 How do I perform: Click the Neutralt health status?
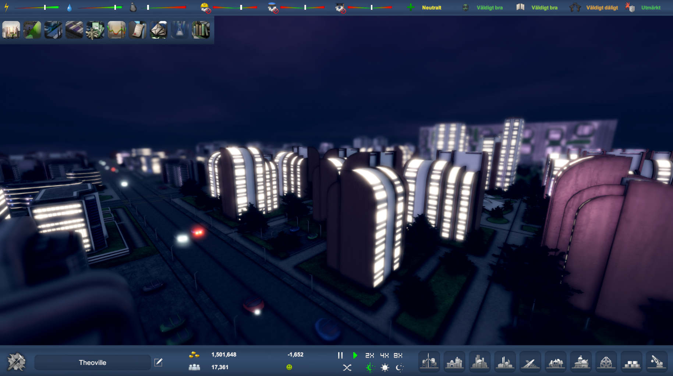432,7
